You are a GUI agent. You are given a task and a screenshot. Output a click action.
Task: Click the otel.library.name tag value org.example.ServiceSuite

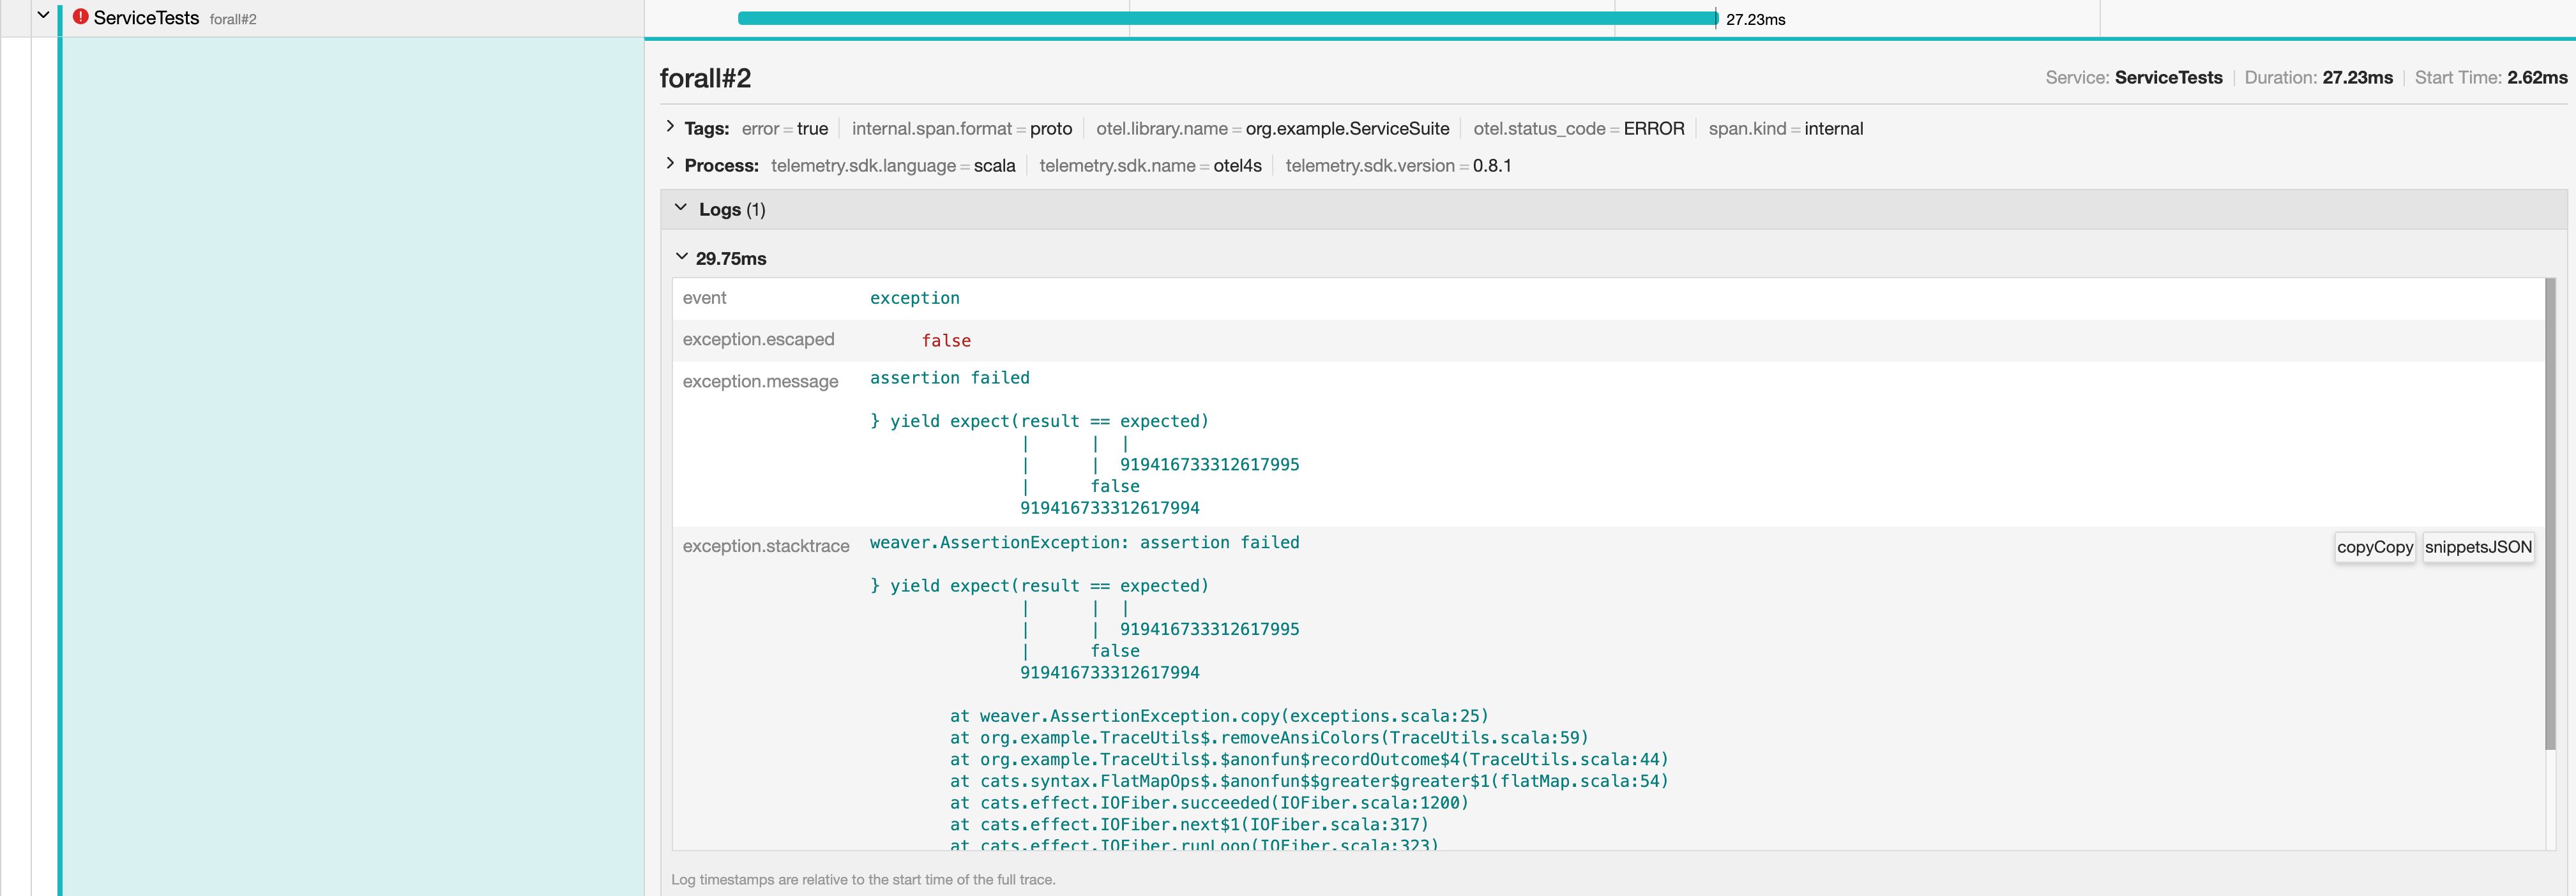1347,129
